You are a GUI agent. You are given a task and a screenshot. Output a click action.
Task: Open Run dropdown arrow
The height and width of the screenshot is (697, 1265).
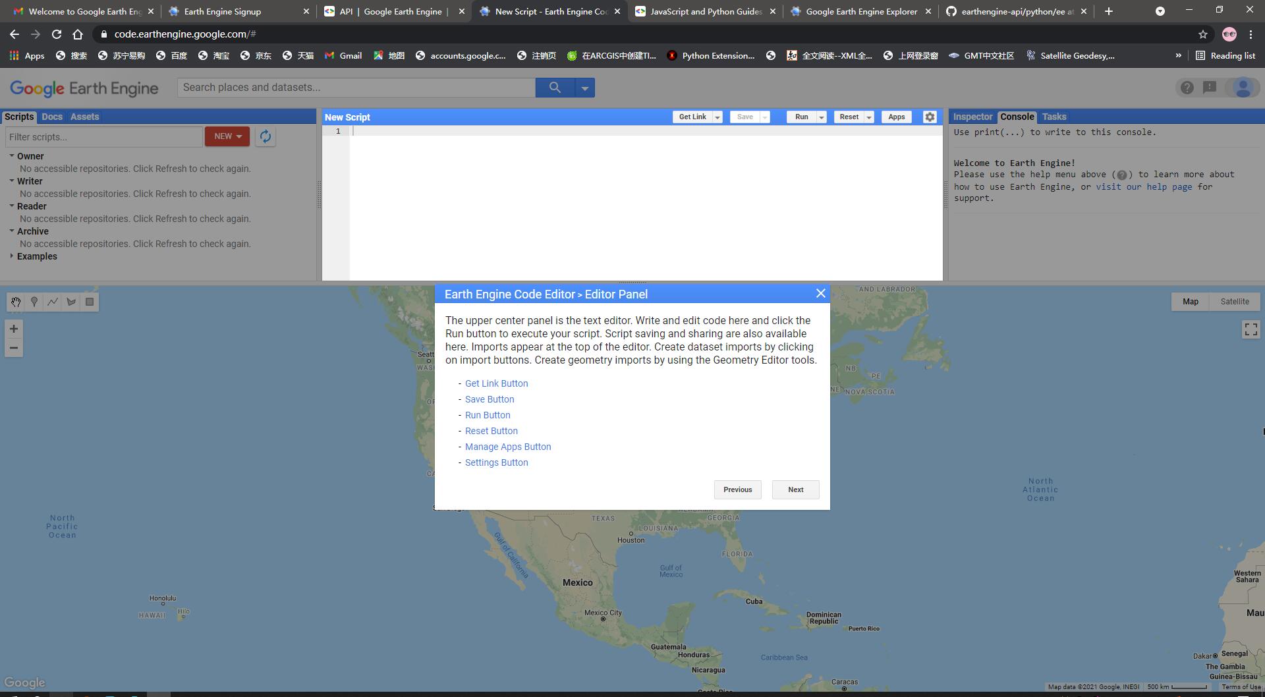pyautogui.click(x=822, y=117)
